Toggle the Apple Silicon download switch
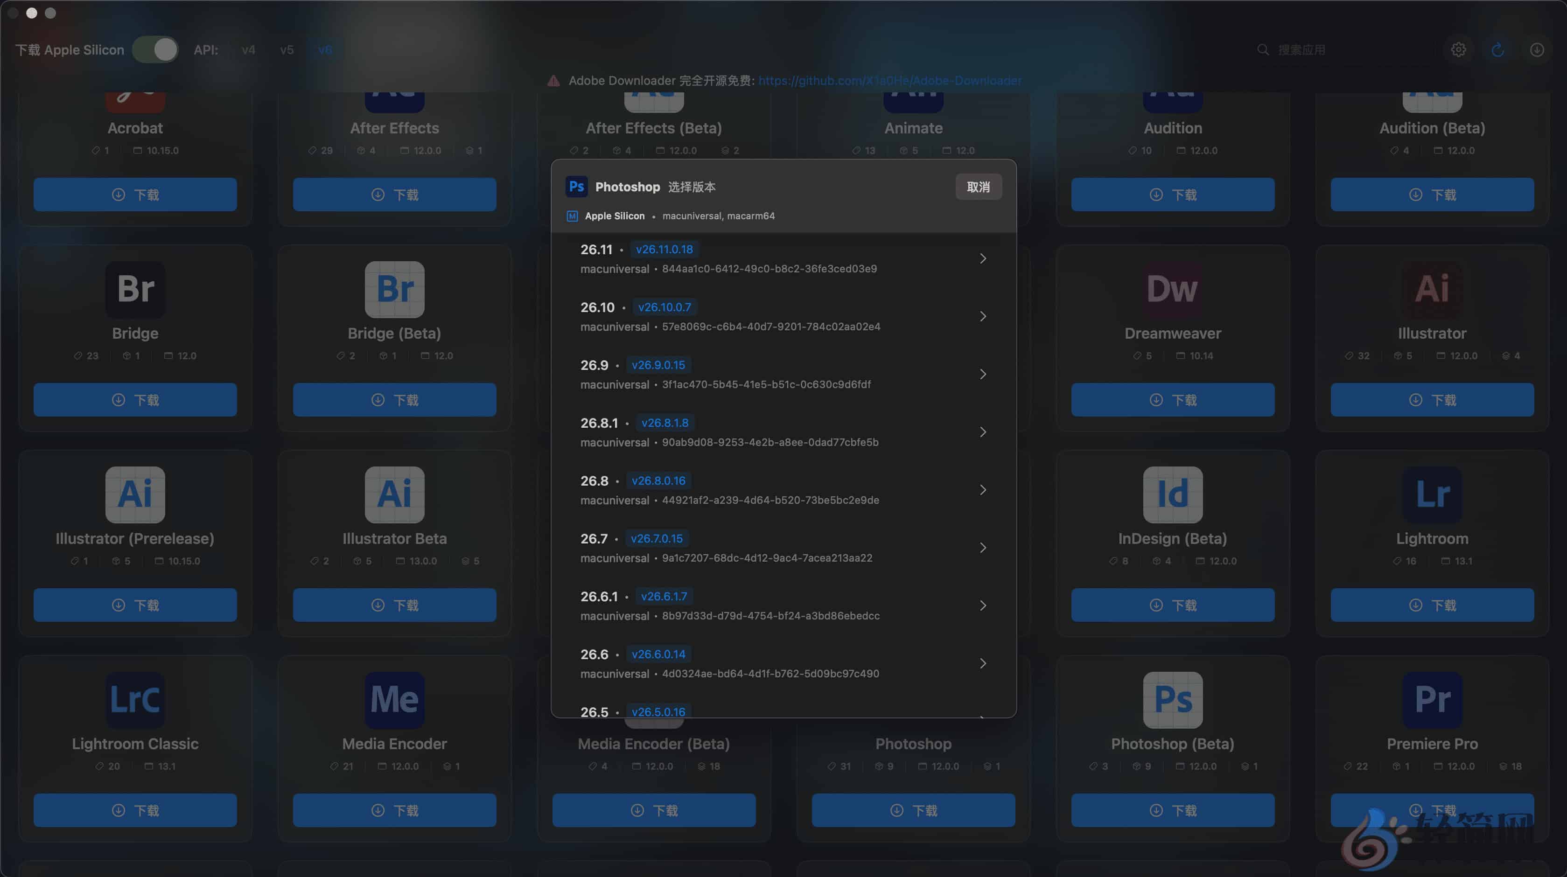This screenshot has width=1567, height=877. (156, 49)
